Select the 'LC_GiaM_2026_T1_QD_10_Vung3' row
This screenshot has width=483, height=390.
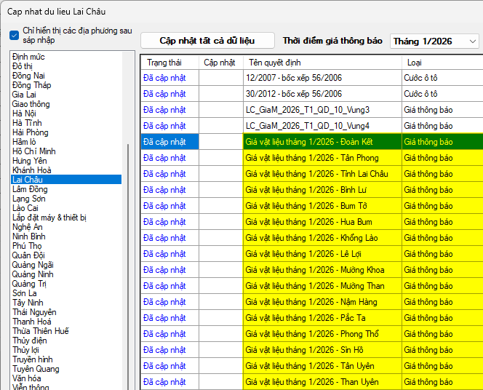pos(308,110)
